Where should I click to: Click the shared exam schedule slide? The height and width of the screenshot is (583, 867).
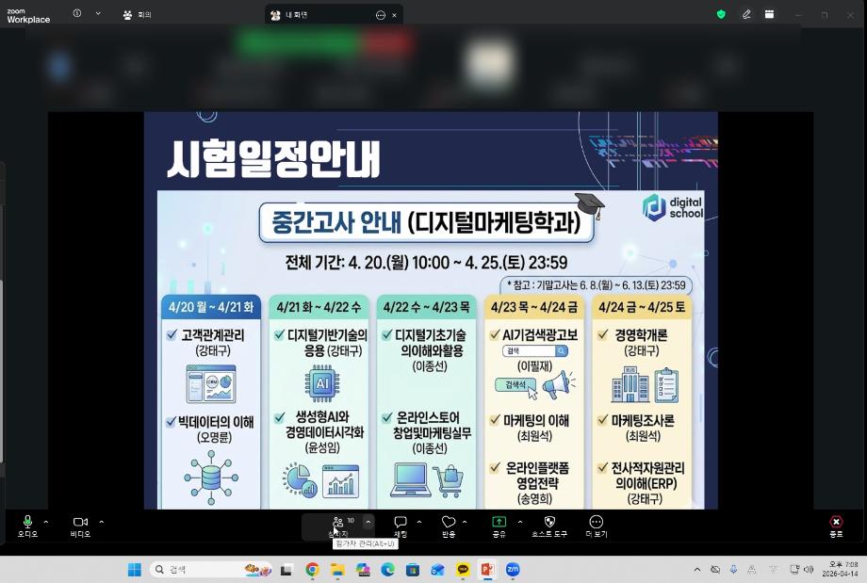pyautogui.click(x=431, y=311)
